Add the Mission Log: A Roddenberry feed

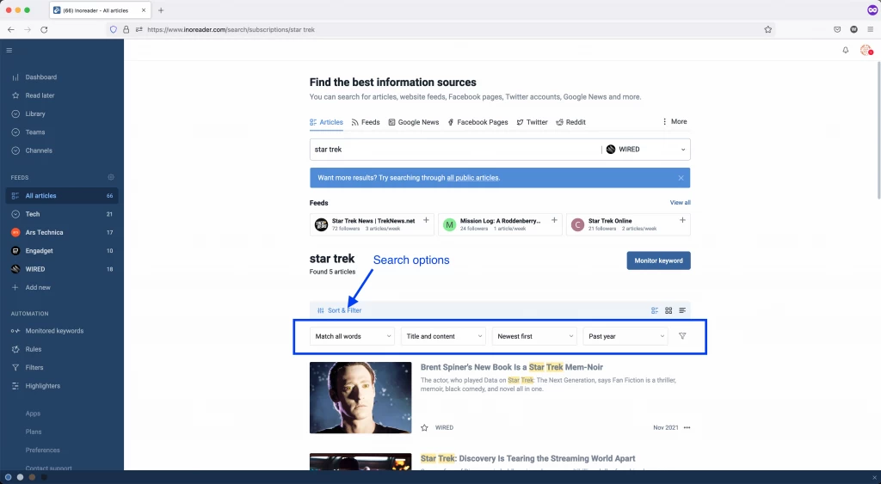pyautogui.click(x=554, y=220)
